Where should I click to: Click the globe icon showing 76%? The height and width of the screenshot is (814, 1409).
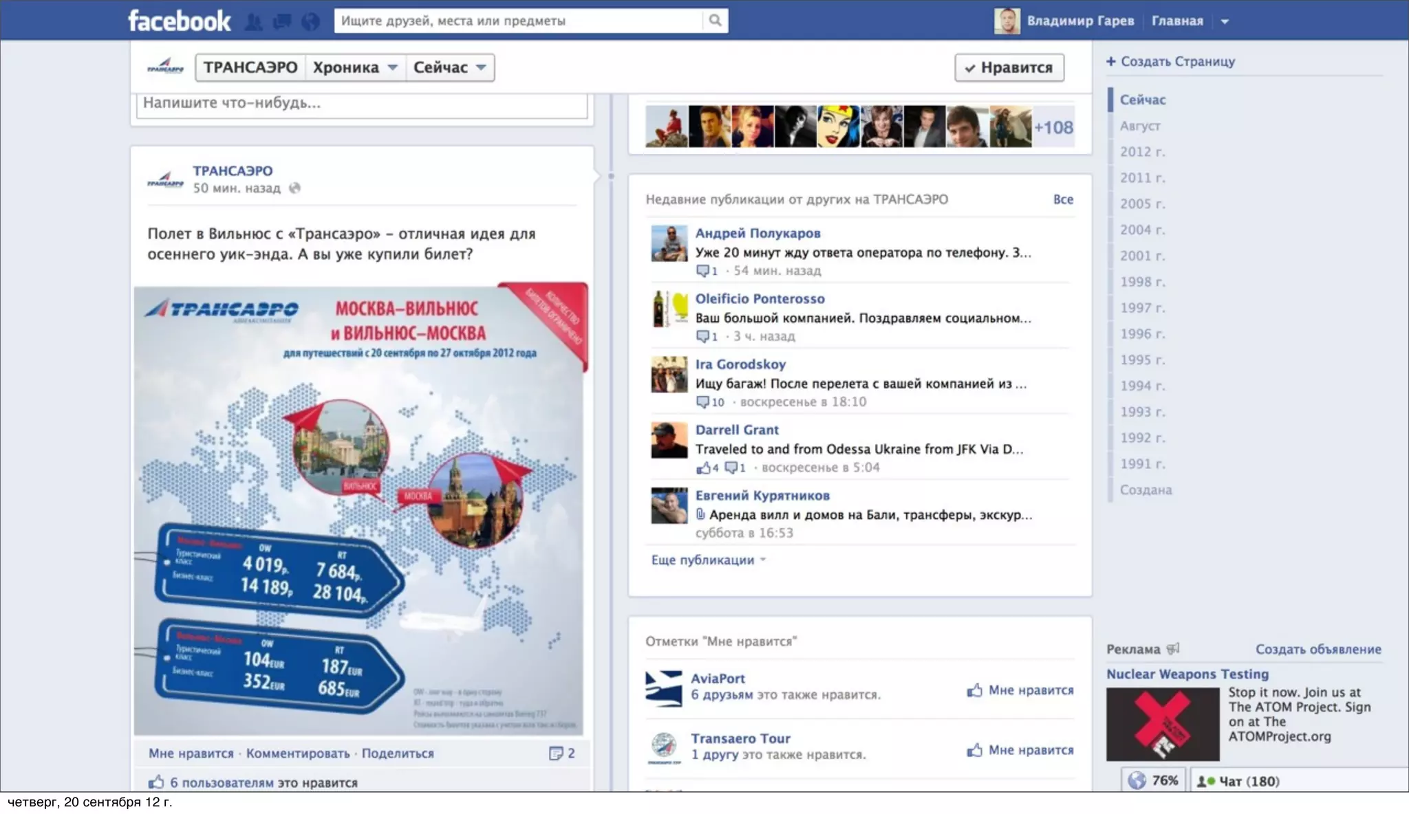point(1137,780)
